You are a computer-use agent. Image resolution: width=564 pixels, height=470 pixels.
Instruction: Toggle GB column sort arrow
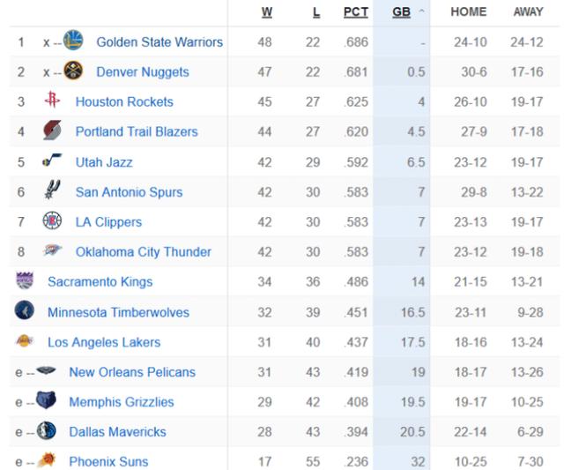coord(421,11)
